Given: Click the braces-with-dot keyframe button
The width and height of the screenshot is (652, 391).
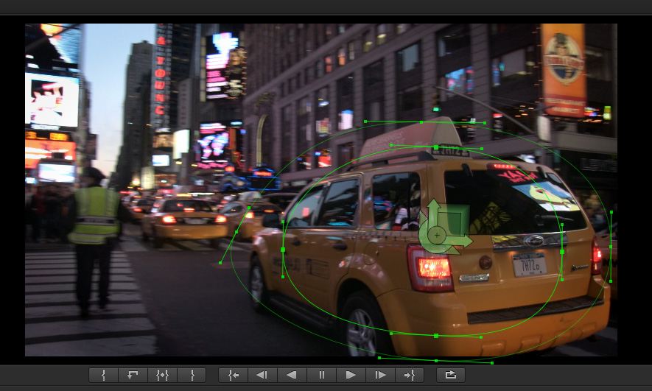Looking at the screenshot, I should click(162, 375).
